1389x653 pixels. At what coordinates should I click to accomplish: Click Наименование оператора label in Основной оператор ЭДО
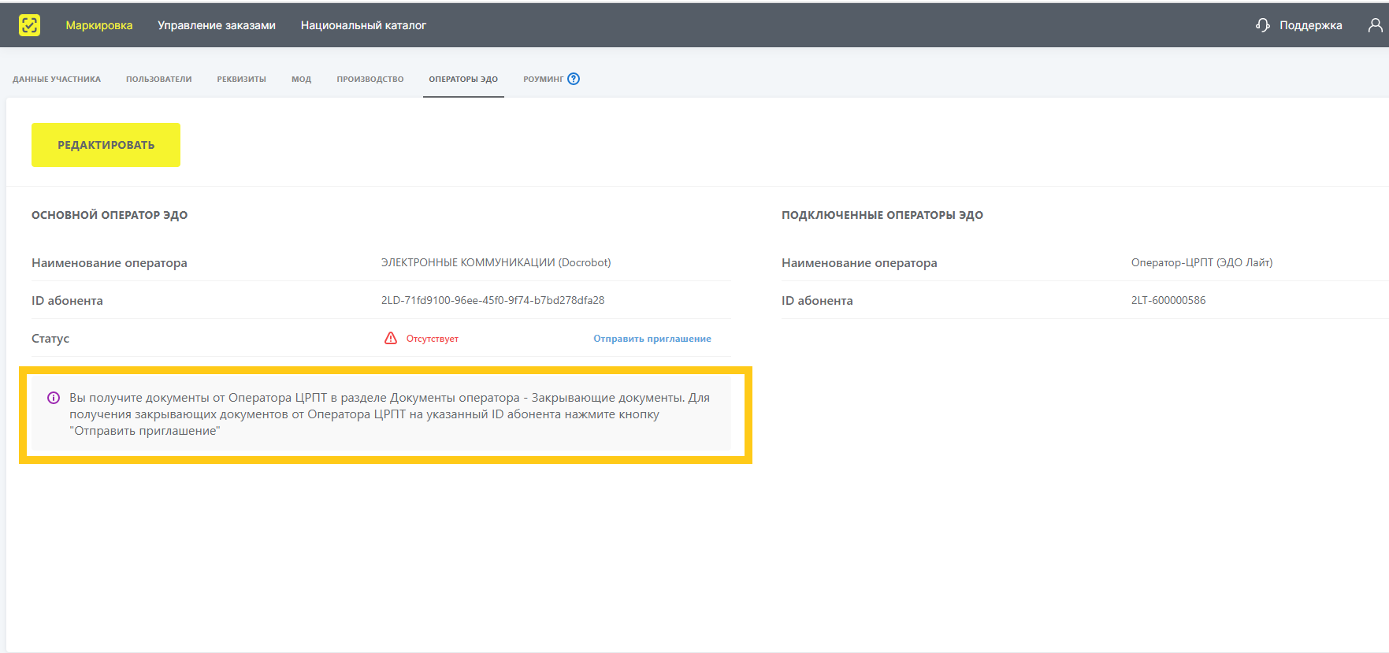coord(110,263)
